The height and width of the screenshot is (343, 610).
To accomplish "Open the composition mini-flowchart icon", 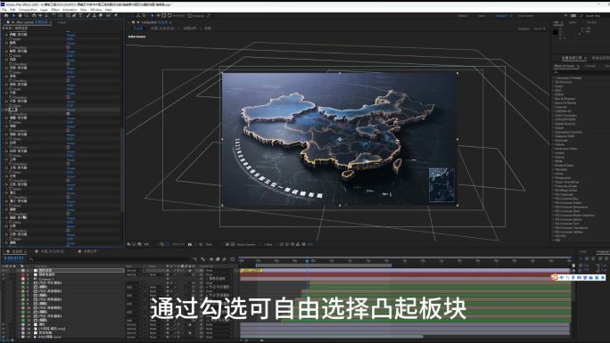I will pos(195,259).
